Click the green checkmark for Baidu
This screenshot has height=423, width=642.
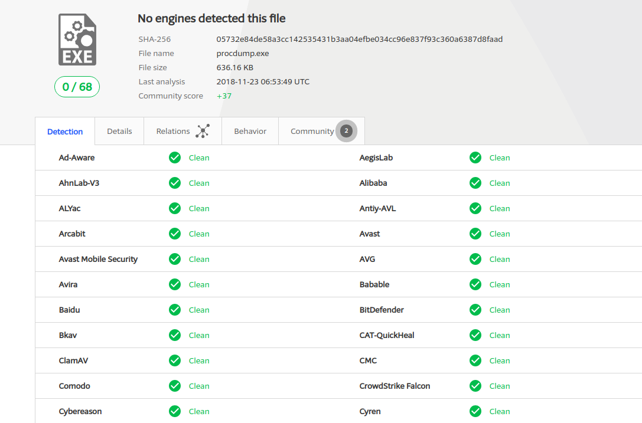tap(175, 310)
